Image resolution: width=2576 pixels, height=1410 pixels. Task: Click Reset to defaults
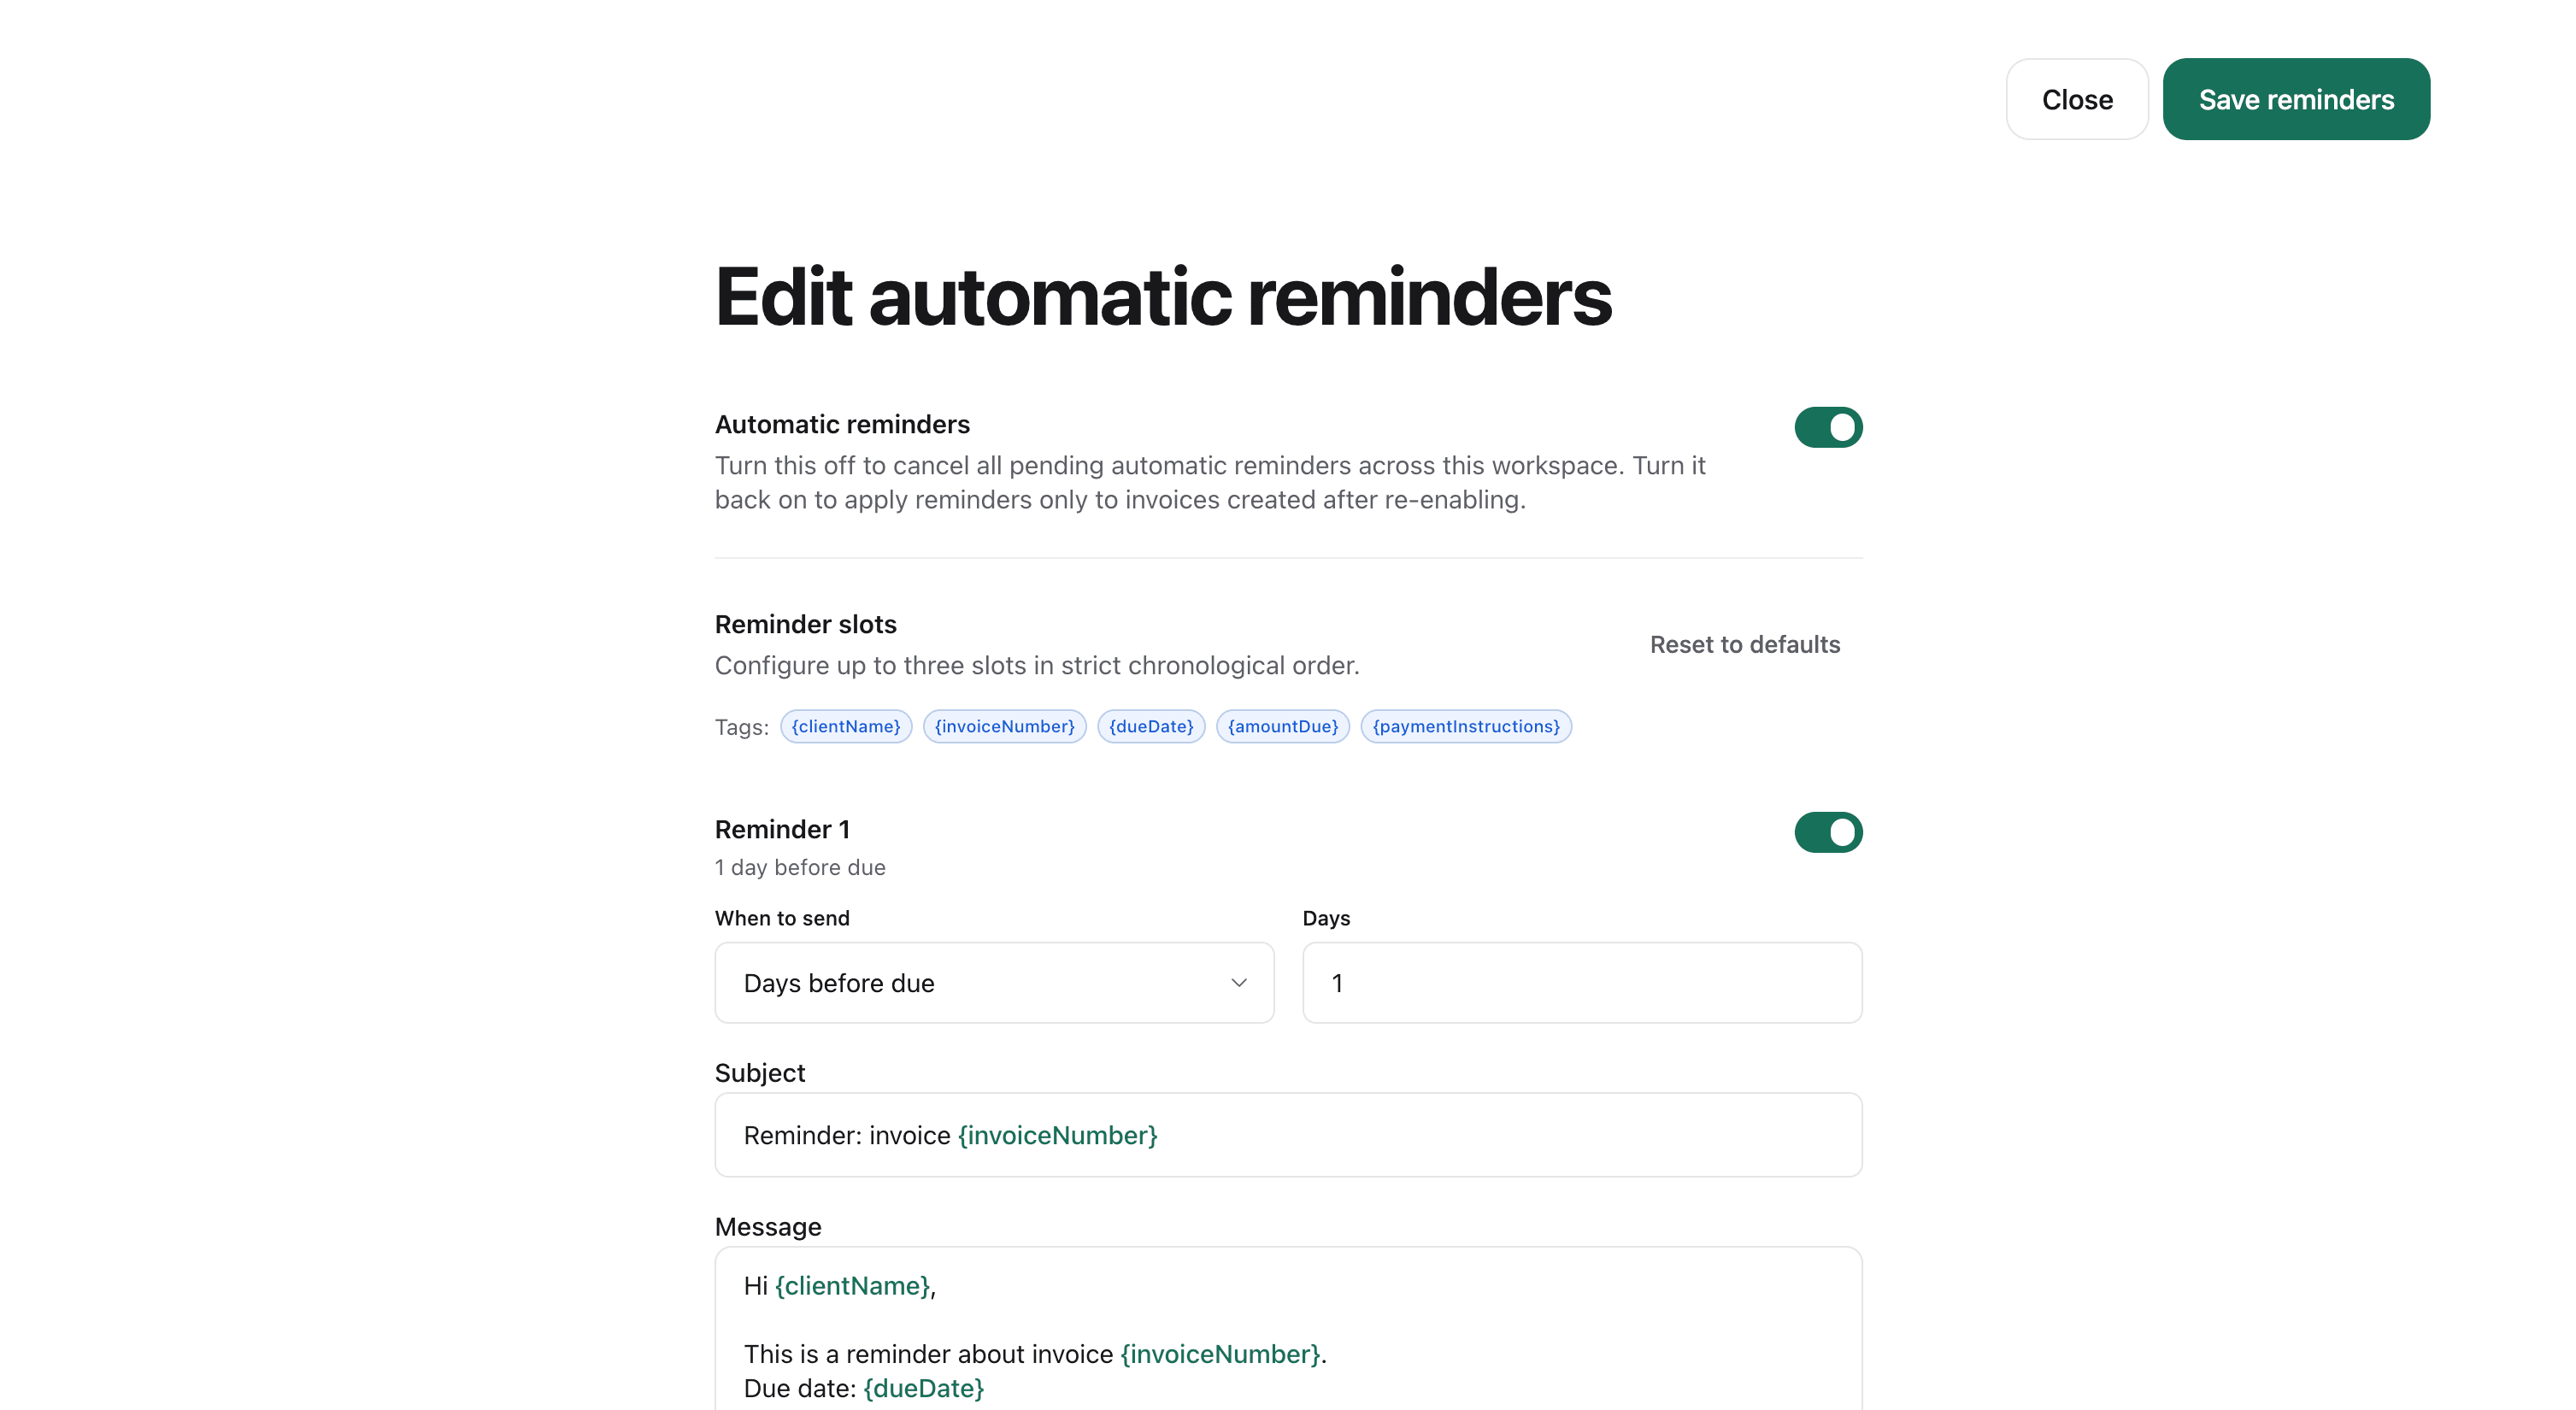click(x=1745, y=644)
